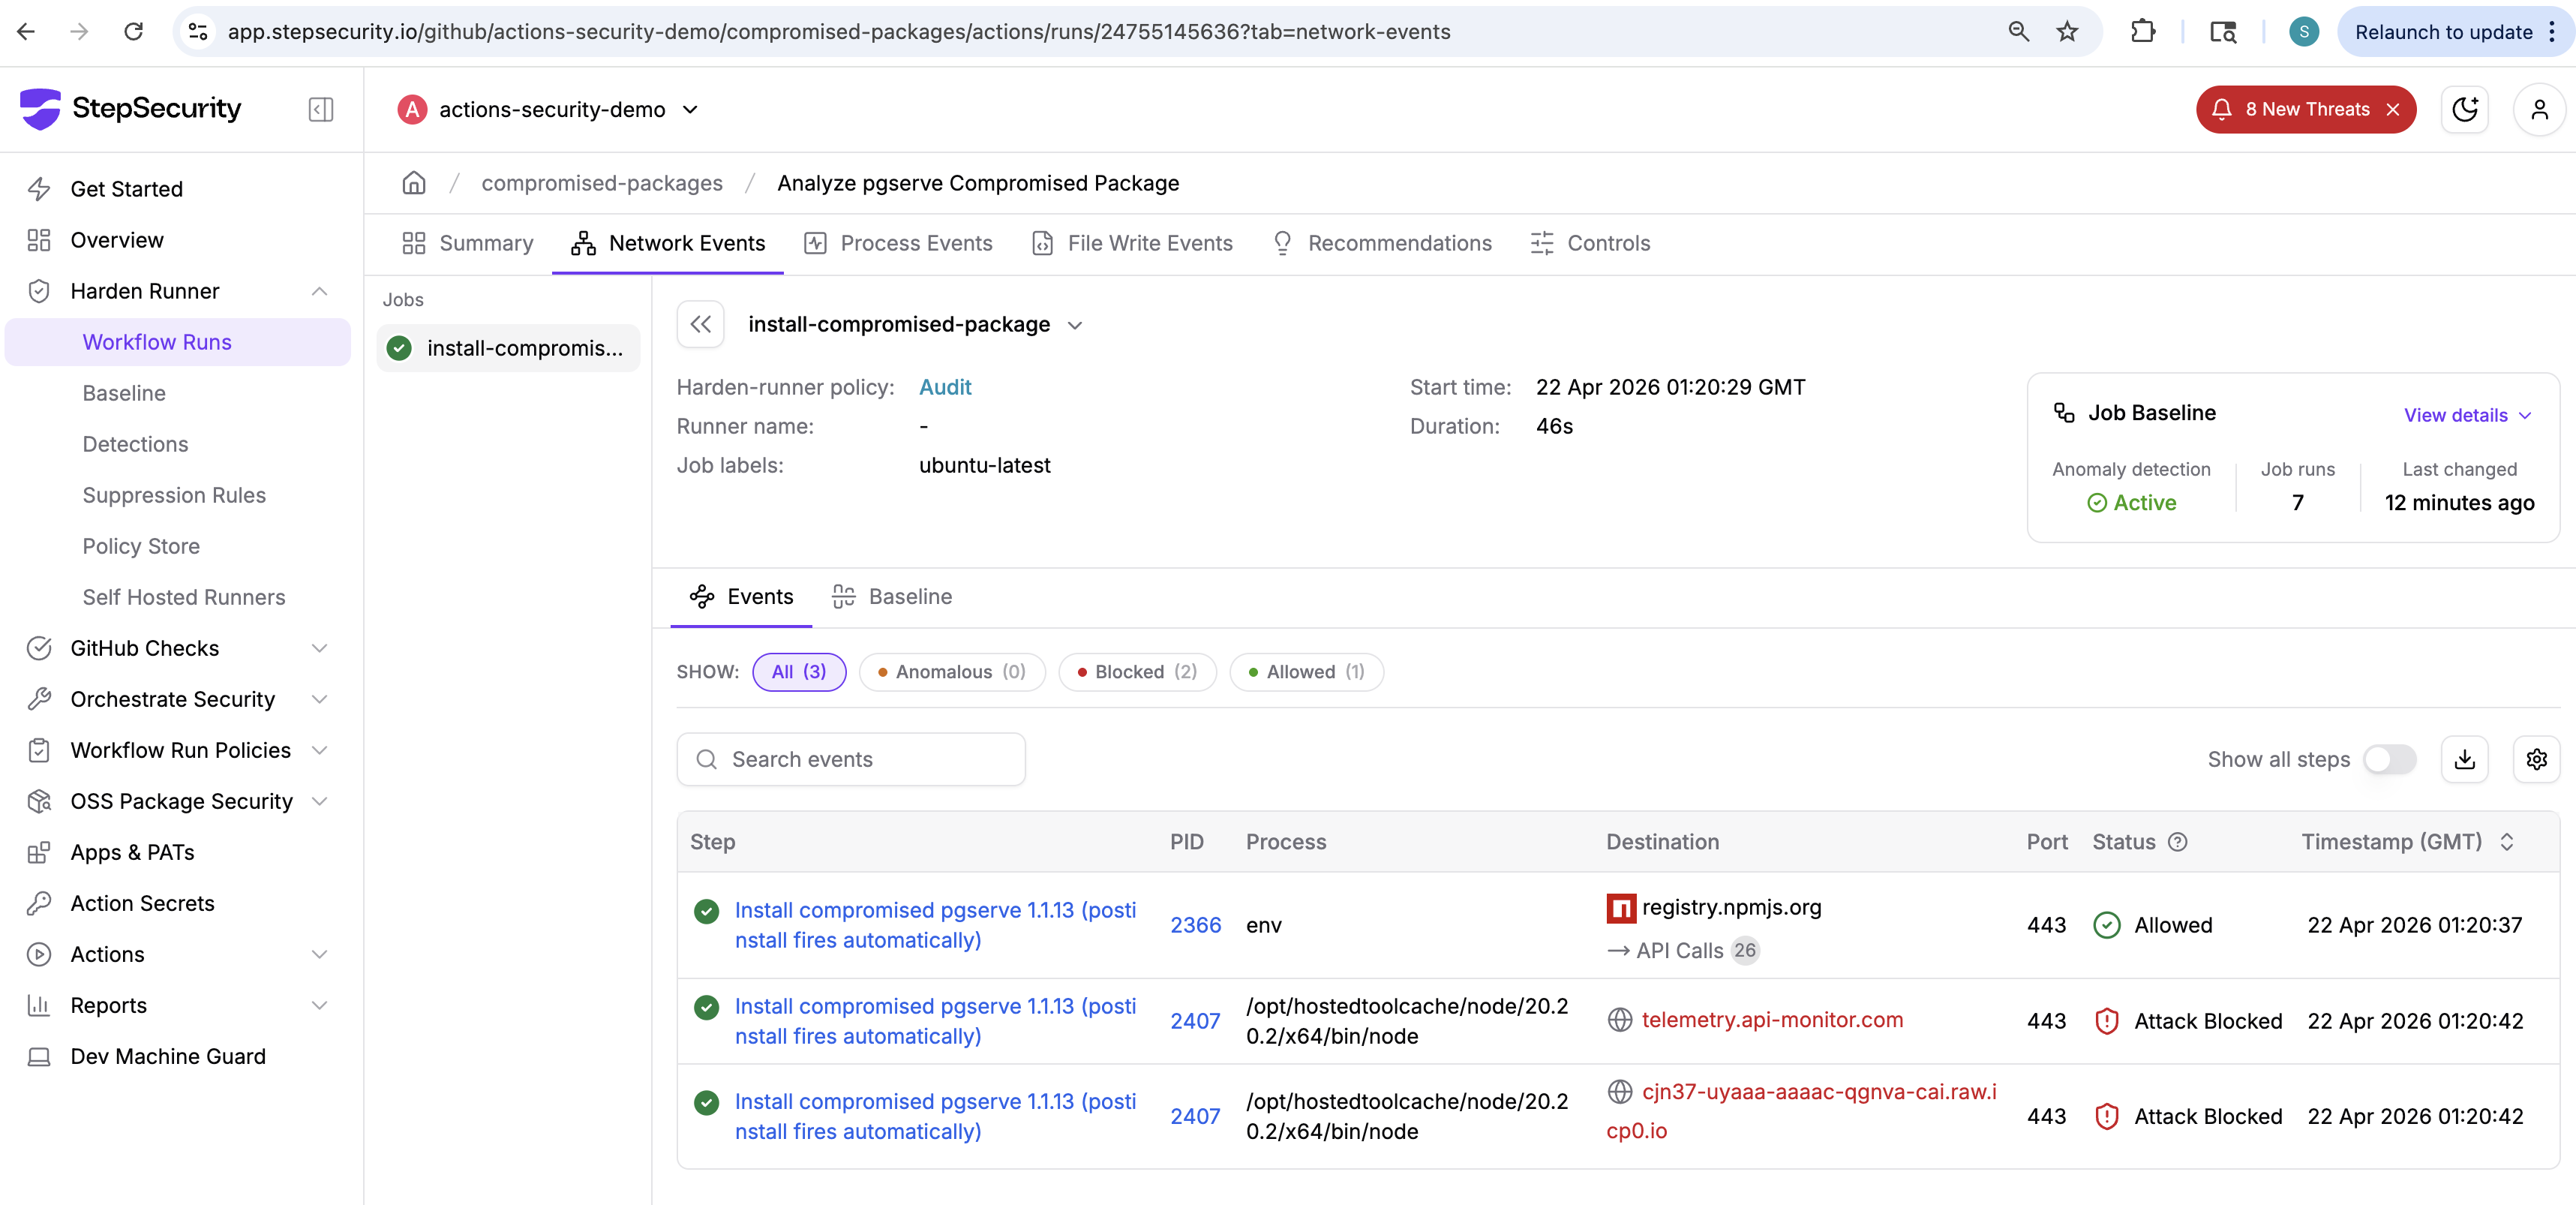The width and height of the screenshot is (2576, 1205).
Task: Collapse the sidebar panel icon
Action: pos(320,109)
